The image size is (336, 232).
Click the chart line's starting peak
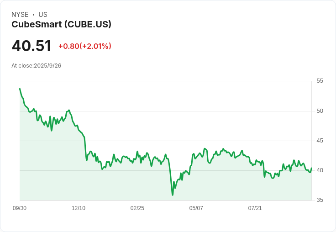coord(20,89)
